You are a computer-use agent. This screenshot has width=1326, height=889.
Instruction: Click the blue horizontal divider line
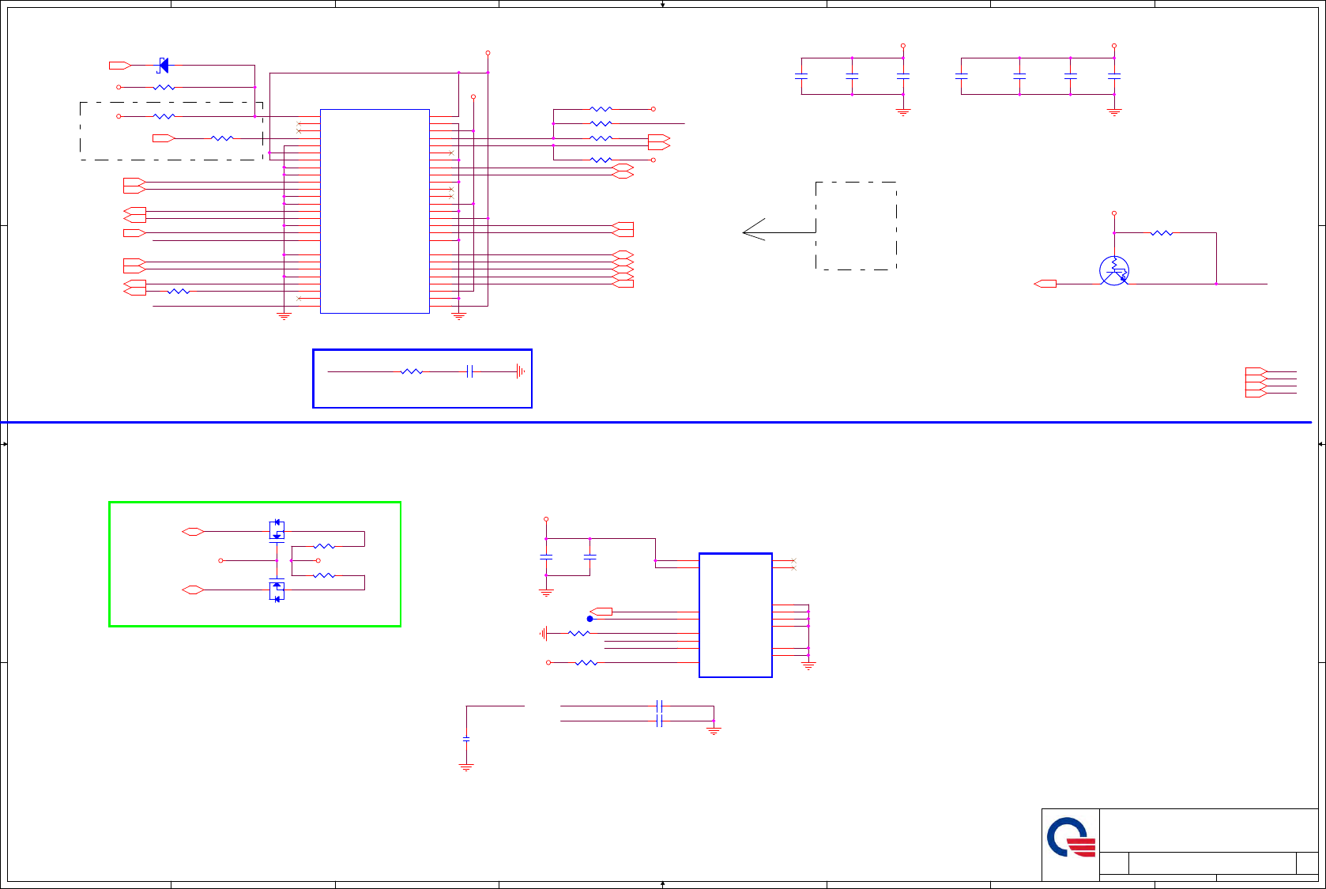(x=656, y=422)
